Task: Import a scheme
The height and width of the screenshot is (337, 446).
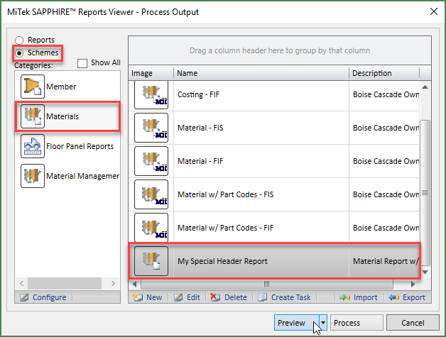Action: pyautogui.click(x=365, y=297)
